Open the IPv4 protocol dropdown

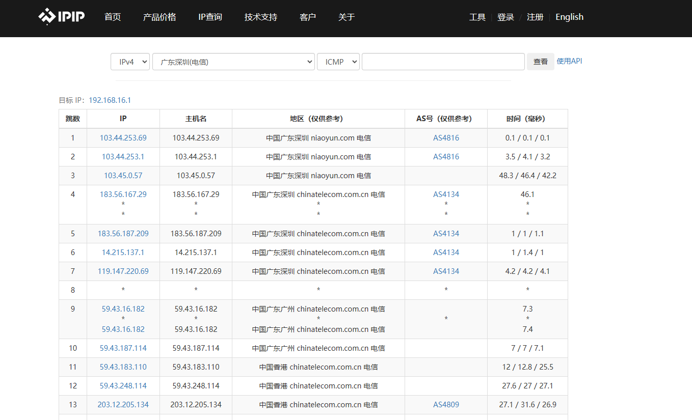130,62
